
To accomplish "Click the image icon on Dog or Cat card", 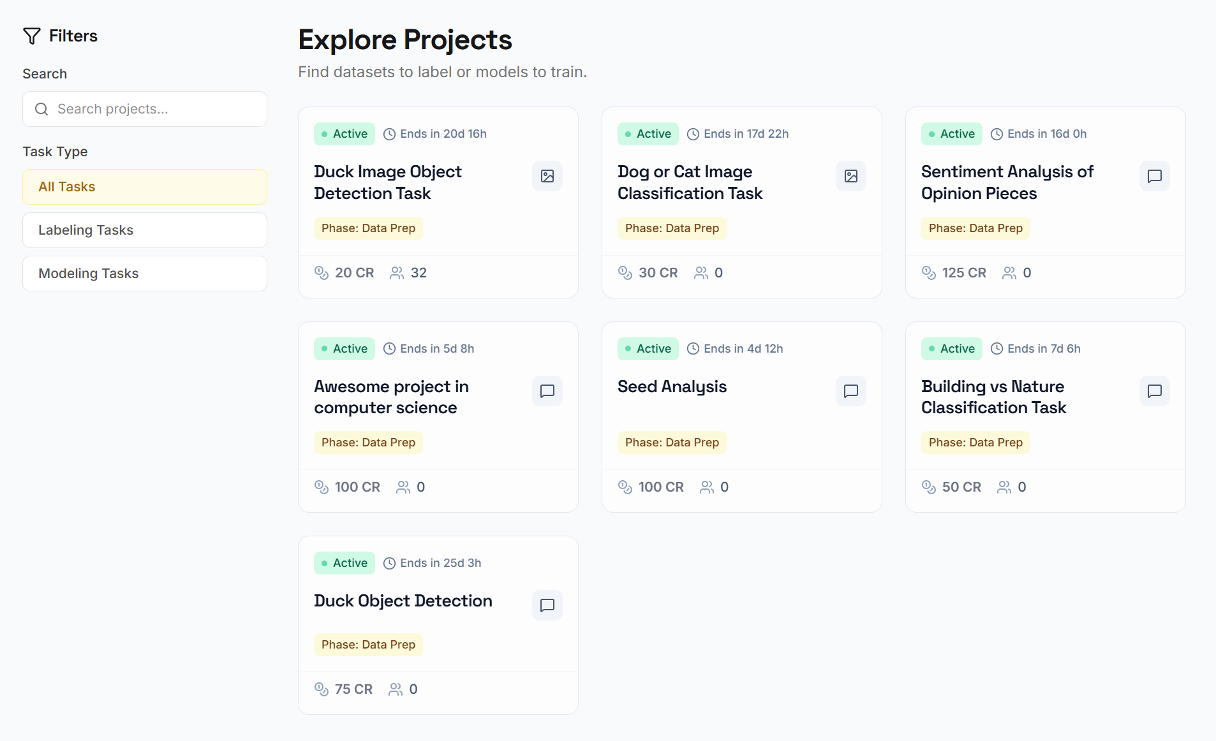I will coord(851,176).
